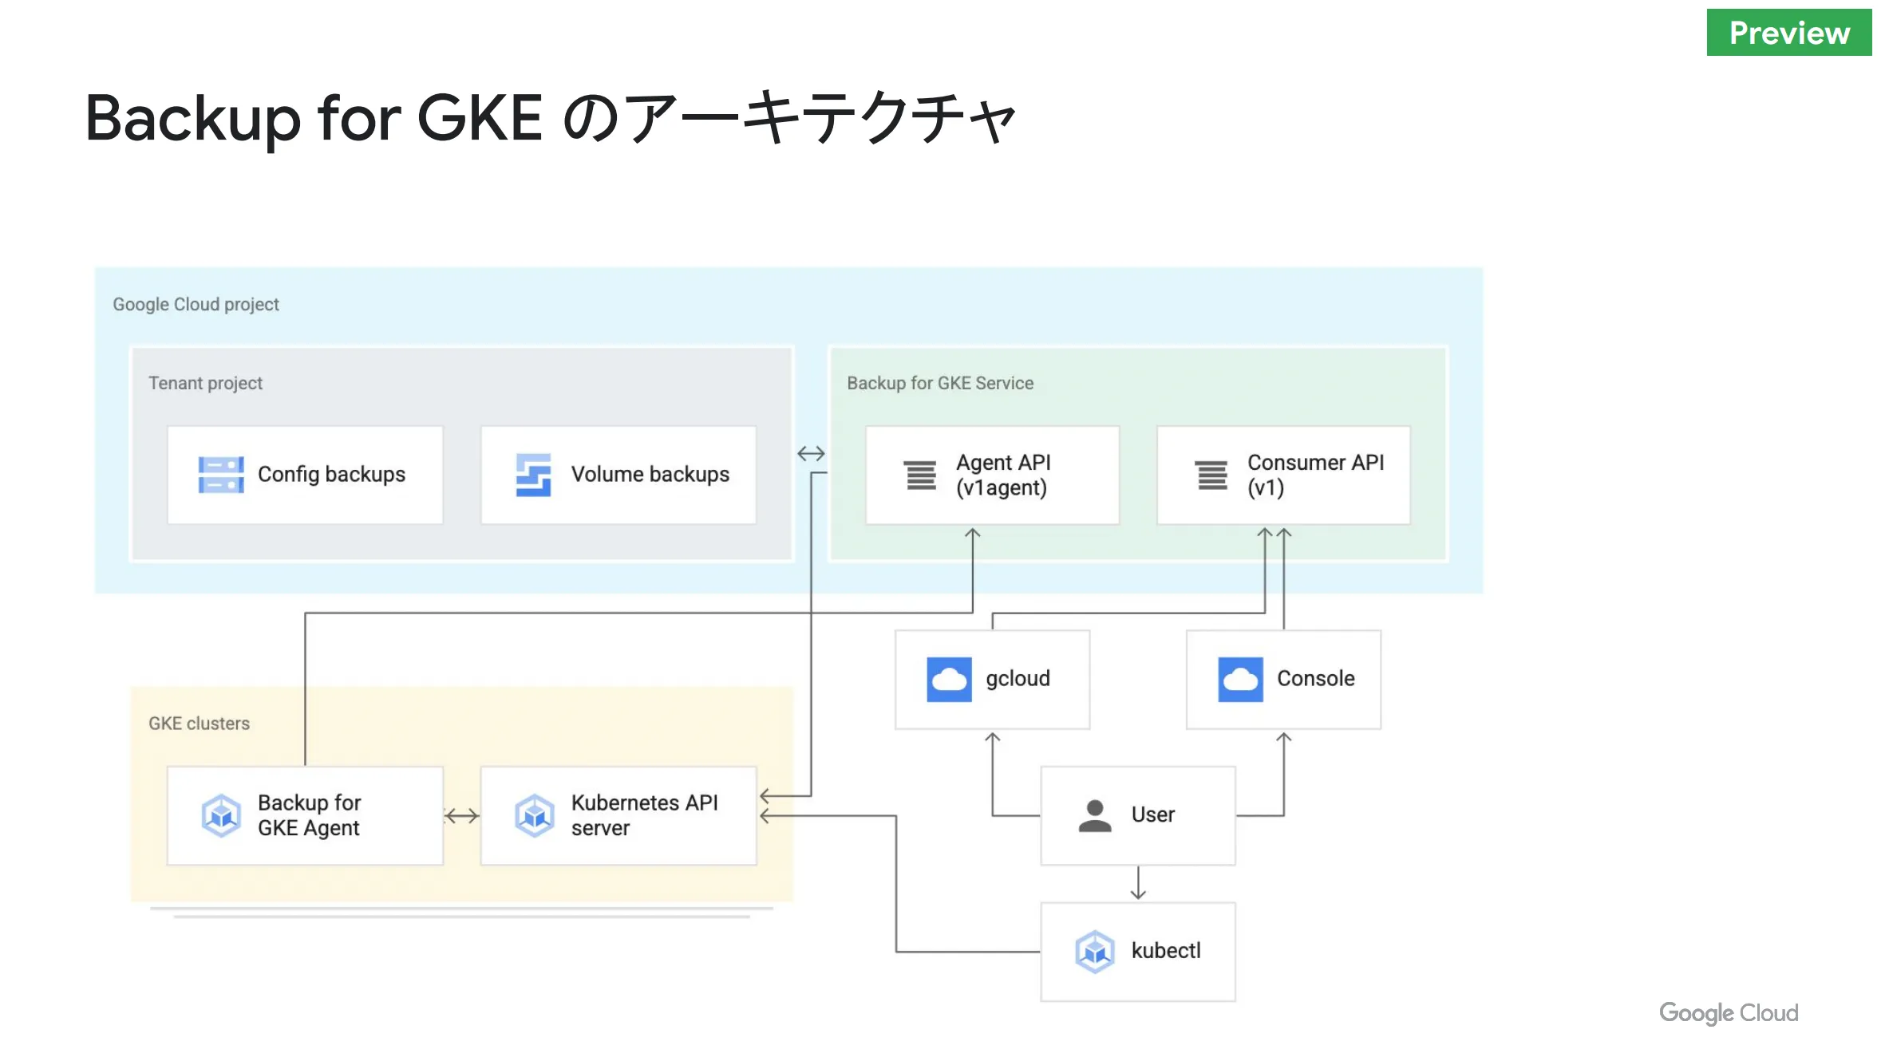
Task: Click the Console cloud icon
Action: click(1240, 679)
